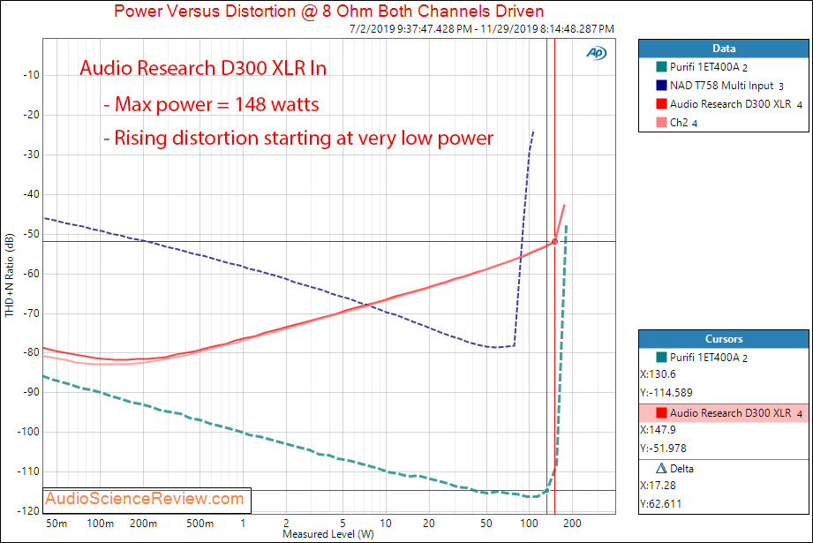813x543 pixels.
Task: Click the Y-axis tick label -30
Action: pyautogui.click(x=31, y=155)
